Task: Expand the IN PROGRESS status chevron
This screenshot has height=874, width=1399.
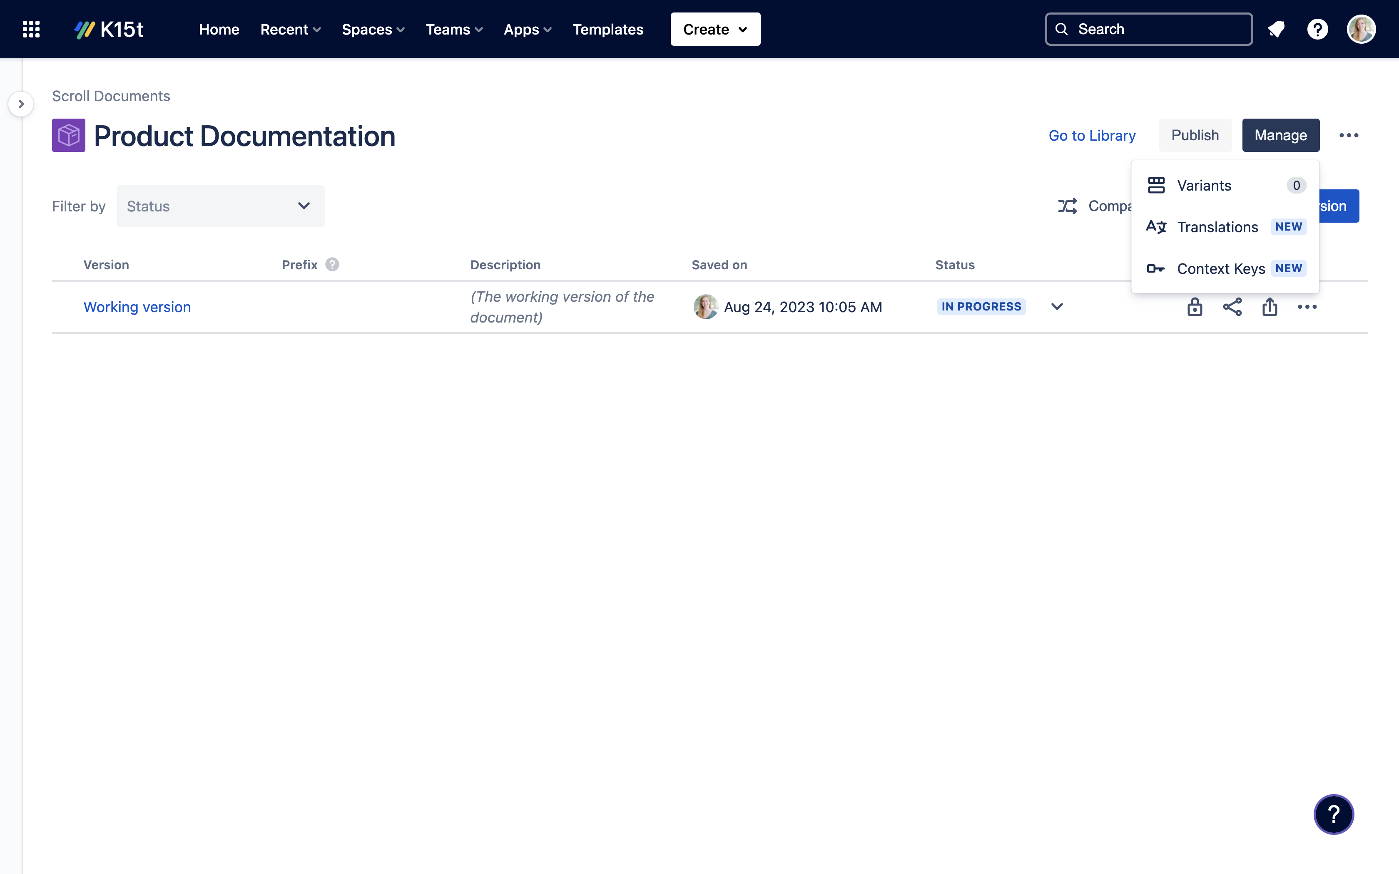Action: point(1056,306)
